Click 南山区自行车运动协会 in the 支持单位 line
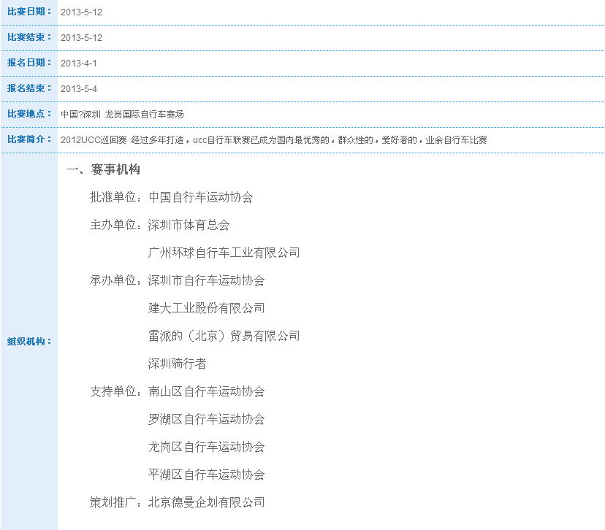 [x=206, y=391]
